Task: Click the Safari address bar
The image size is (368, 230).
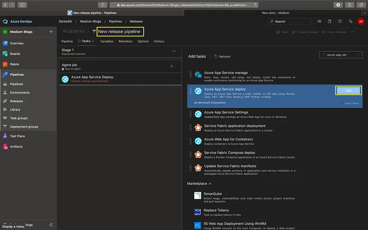Action: (x=184, y=5)
